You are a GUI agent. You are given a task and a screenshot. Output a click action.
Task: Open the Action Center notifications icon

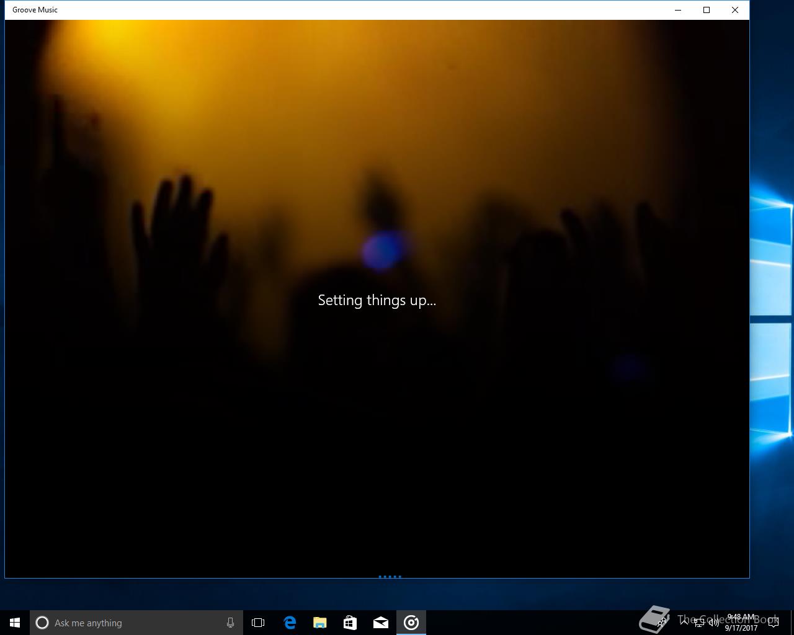(773, 623)
